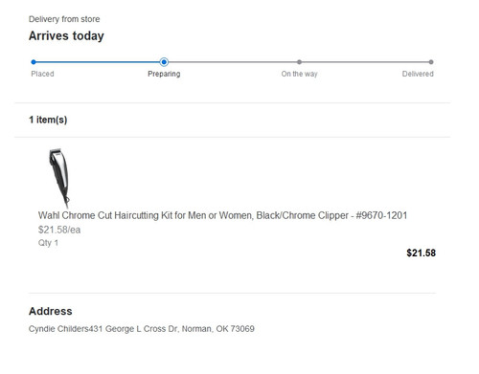
Task: Click the $21.58/ea unit price
Action: pyautogui.click(x=59, y=230)
